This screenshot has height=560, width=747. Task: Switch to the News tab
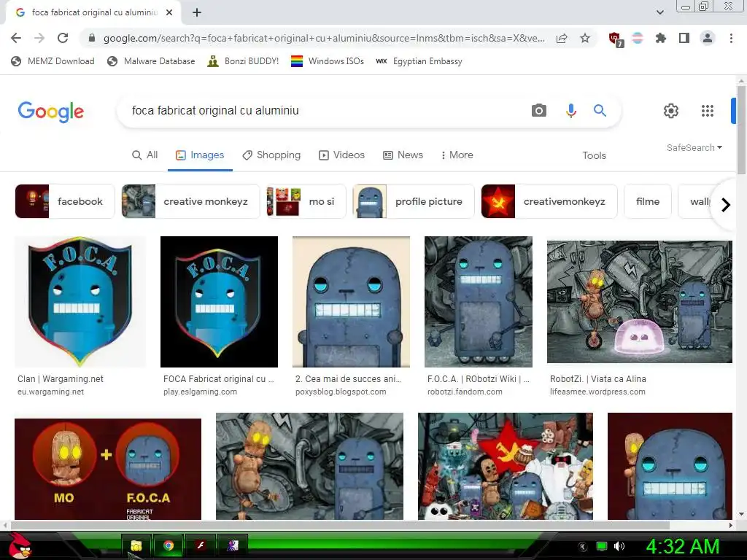point(403,155)
